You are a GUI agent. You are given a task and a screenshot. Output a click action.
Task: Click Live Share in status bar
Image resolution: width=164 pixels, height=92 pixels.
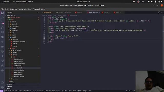72,91
